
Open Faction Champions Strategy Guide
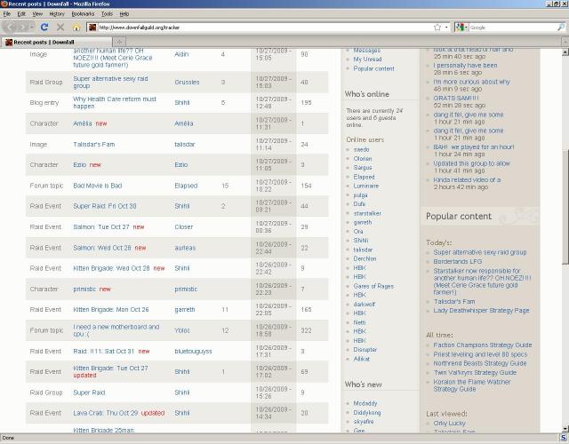click(483, 345)
